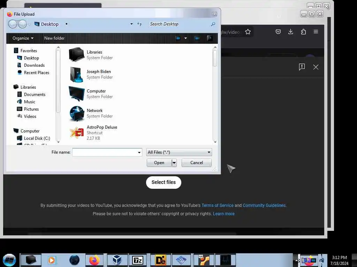Image resolution: width=357 pixels, height=267 pixels.
Task: Go to Desktop under Favorites
Action: (28, 58)
